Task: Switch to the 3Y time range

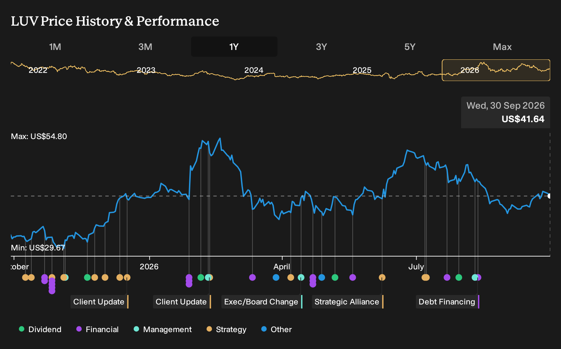Action: coord(321,47)
